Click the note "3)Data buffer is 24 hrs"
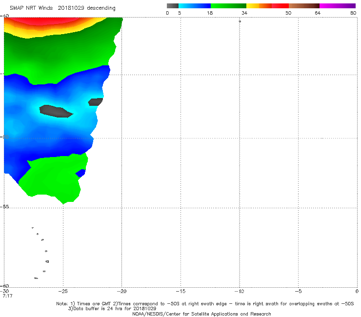Image resolution: width=361 pixels, height=317 pixels. [x=112, y=309]
